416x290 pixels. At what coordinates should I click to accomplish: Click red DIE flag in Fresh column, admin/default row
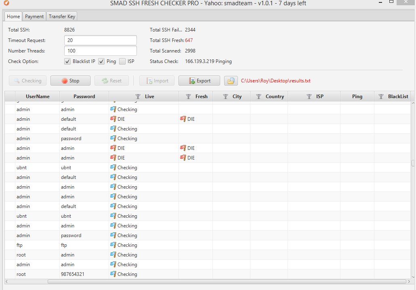tap(183, 119)
